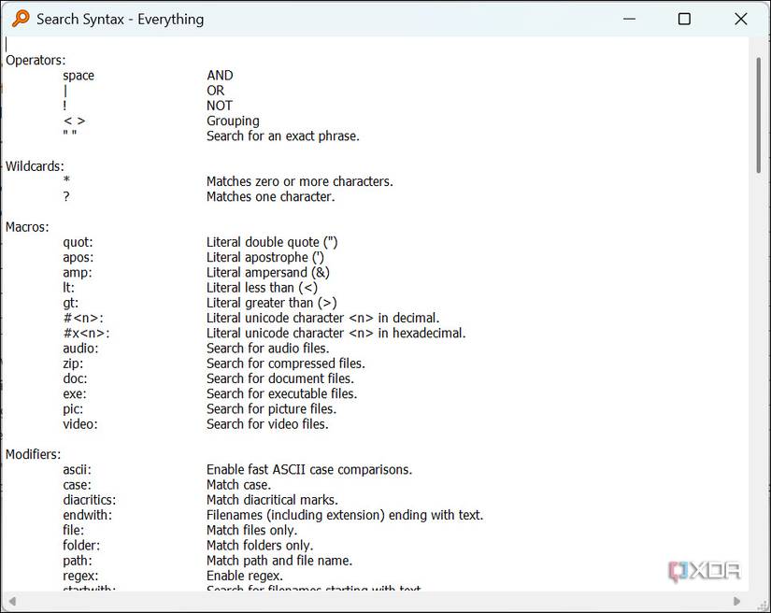The height and width of the screenshot is (613, 771).
Task: Click the path: modifier entry
Action: (x=78, y=561)
